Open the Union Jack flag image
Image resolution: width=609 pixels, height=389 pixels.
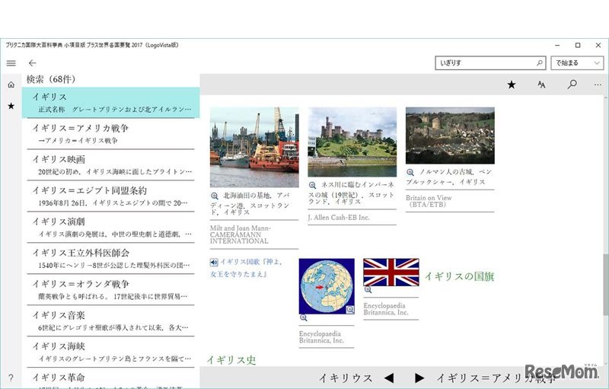click(x=391, y=272)
